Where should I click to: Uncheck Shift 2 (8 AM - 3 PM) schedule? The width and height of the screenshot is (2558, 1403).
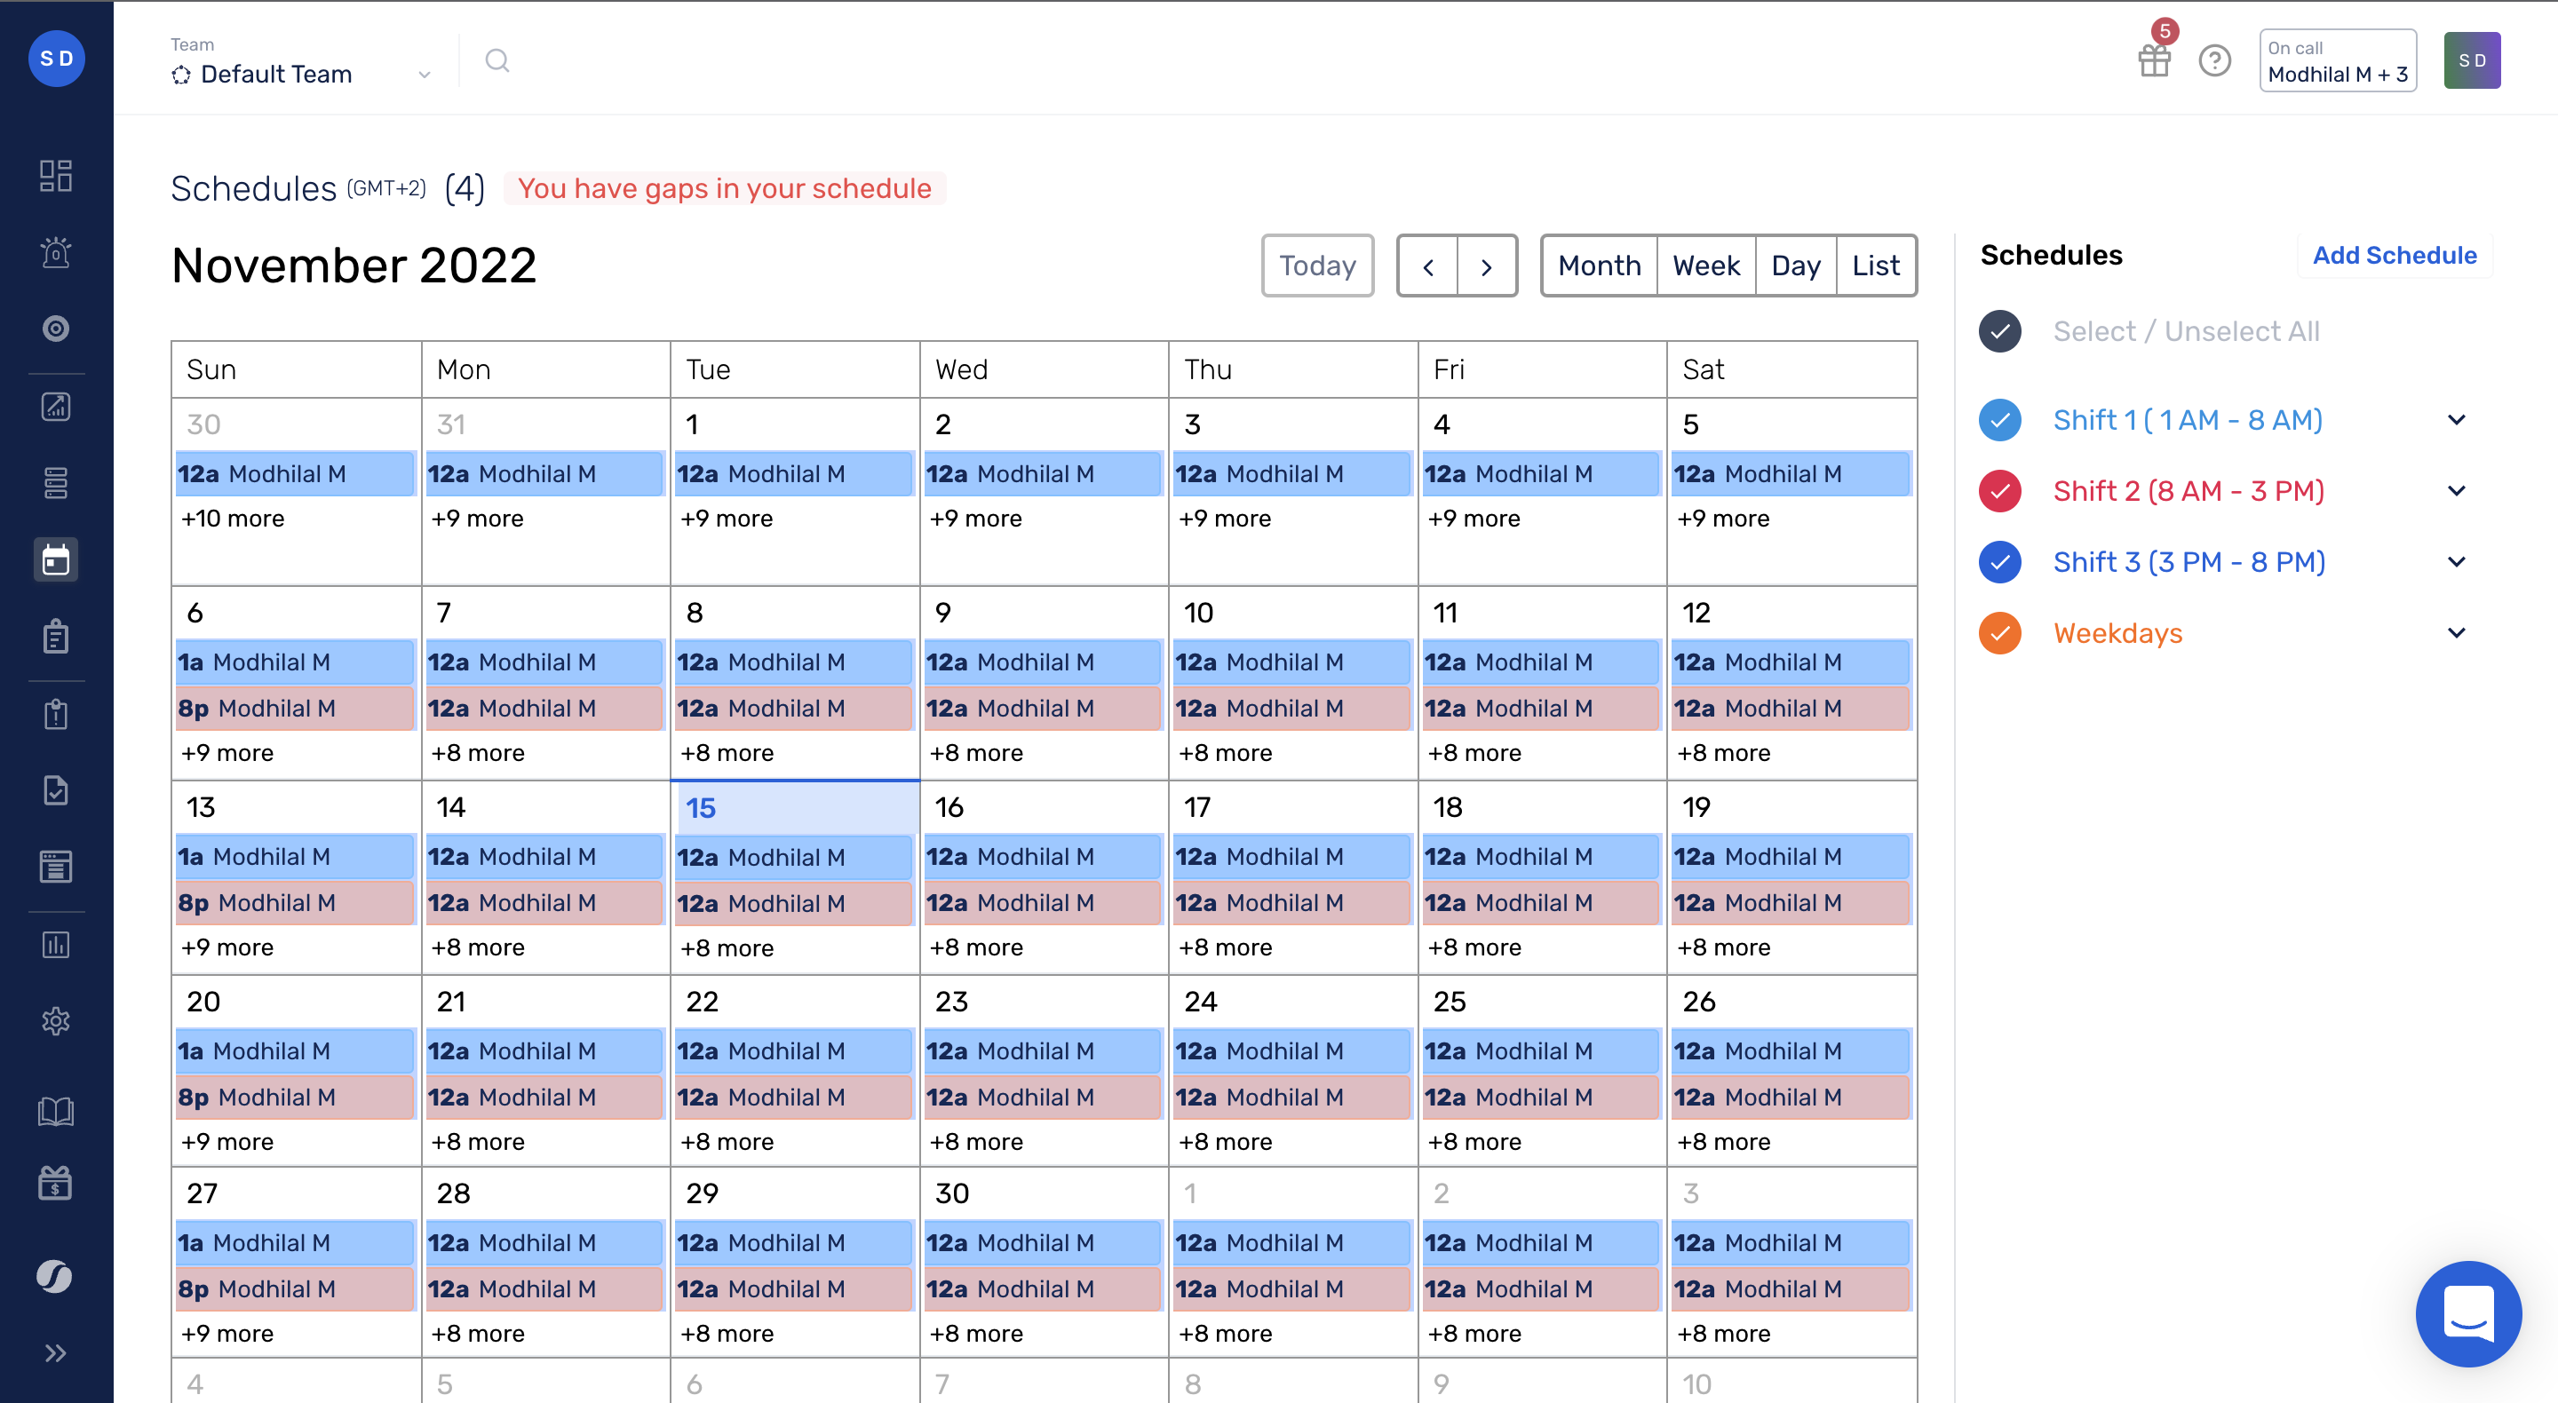coord(2000,492)
